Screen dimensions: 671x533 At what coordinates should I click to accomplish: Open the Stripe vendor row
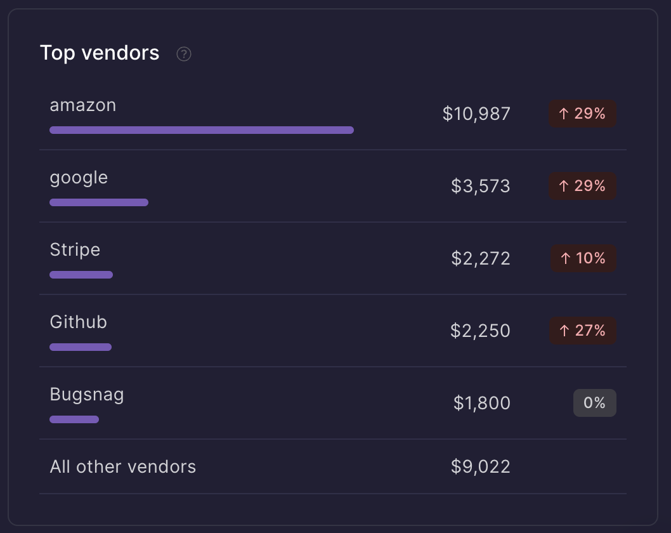pos(75,250)
